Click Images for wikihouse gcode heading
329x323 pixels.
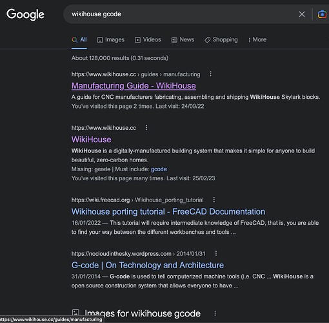143,313
